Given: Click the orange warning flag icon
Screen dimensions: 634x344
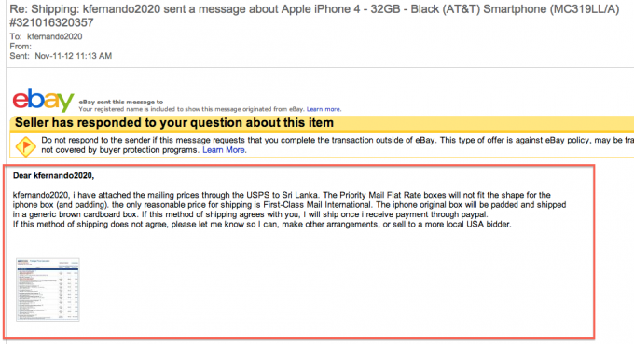Looking at the screenshot, I should 25,146.
